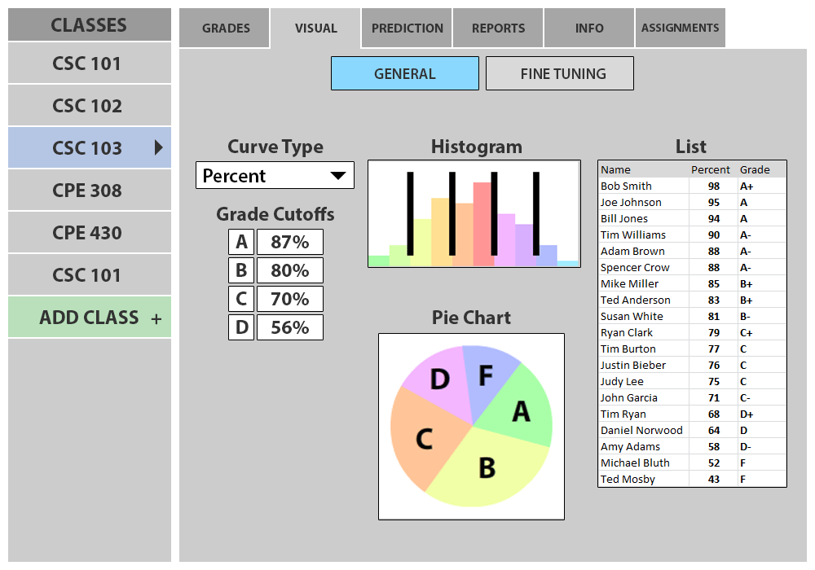Click the orange C slice in pie chart
This screenshot has width=815, height=570.
pyautogui.click(x=422, y=438)
